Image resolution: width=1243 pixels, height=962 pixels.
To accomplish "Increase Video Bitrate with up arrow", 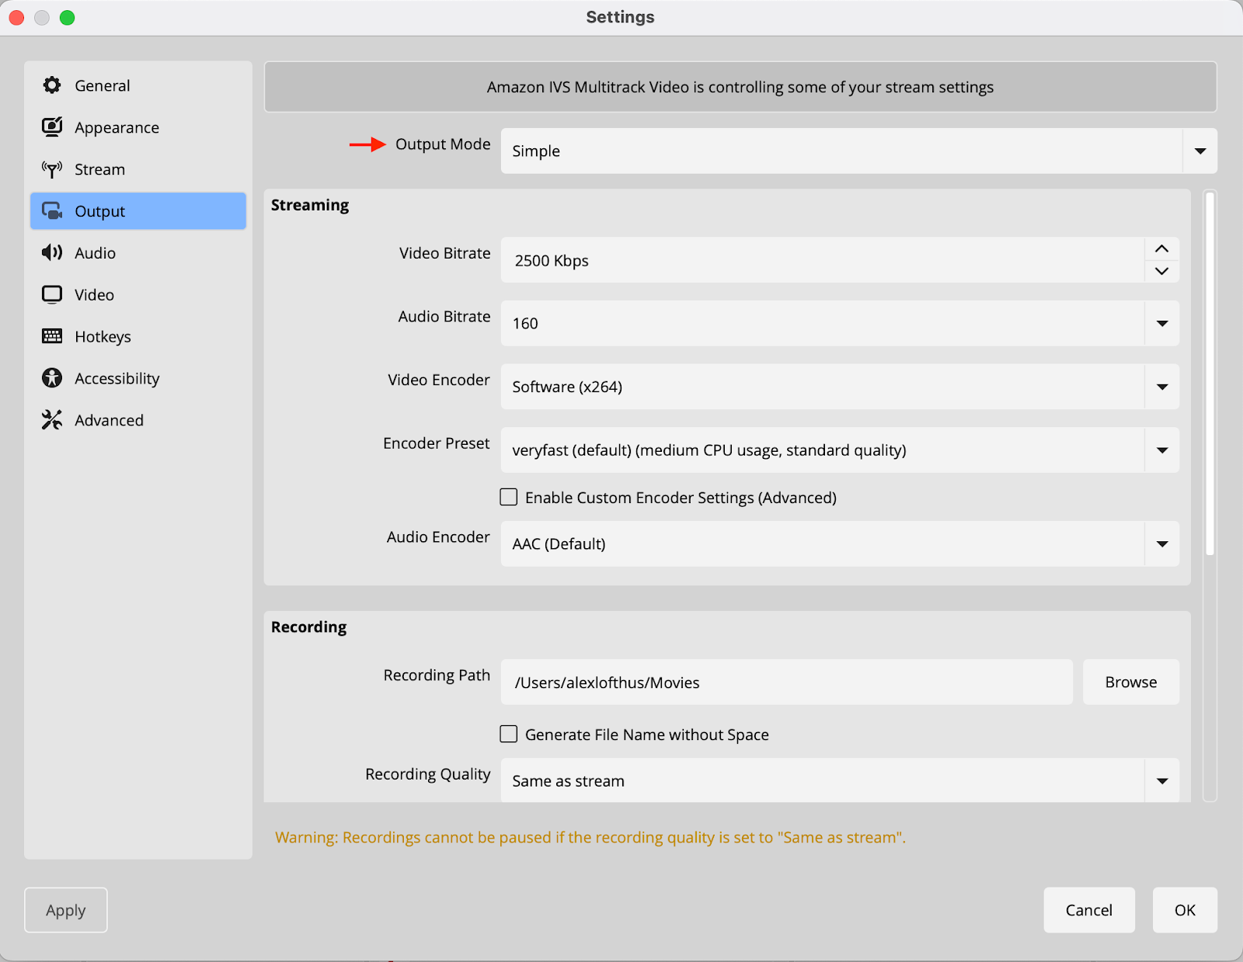I will tap(1161, 249).
